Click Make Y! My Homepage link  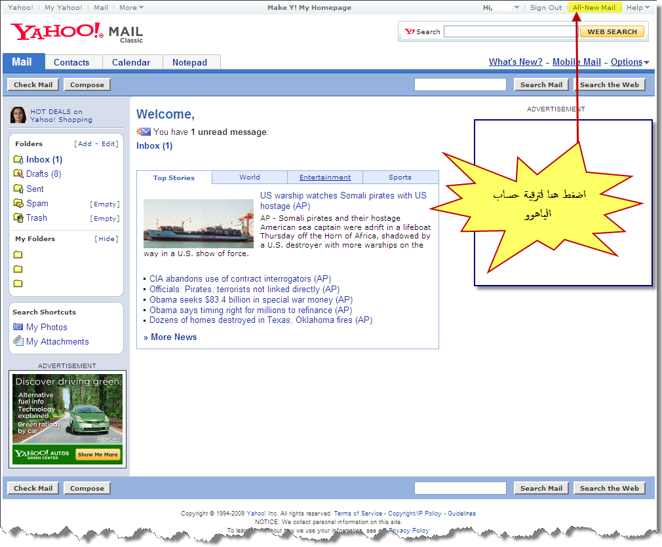[x=309, y=7]
